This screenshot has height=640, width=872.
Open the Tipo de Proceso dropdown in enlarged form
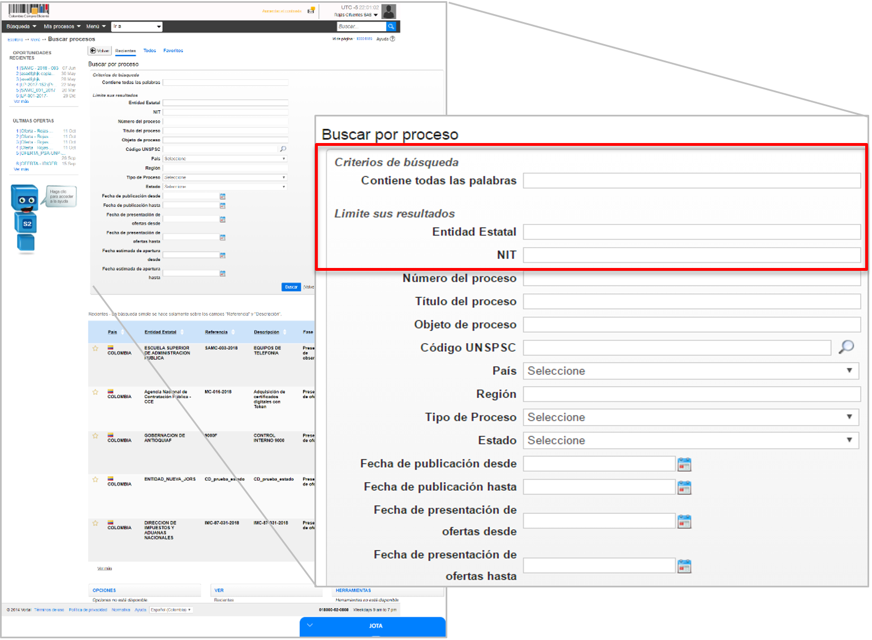(690, 417)
